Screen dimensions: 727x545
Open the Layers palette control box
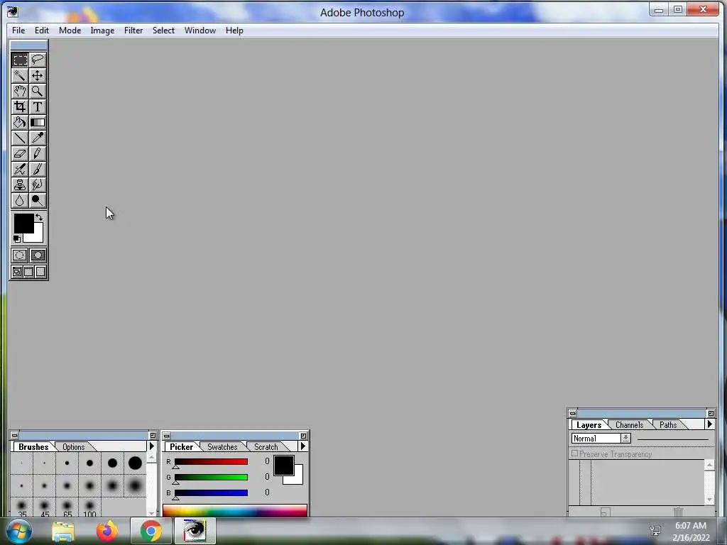(x=573, y=414)
